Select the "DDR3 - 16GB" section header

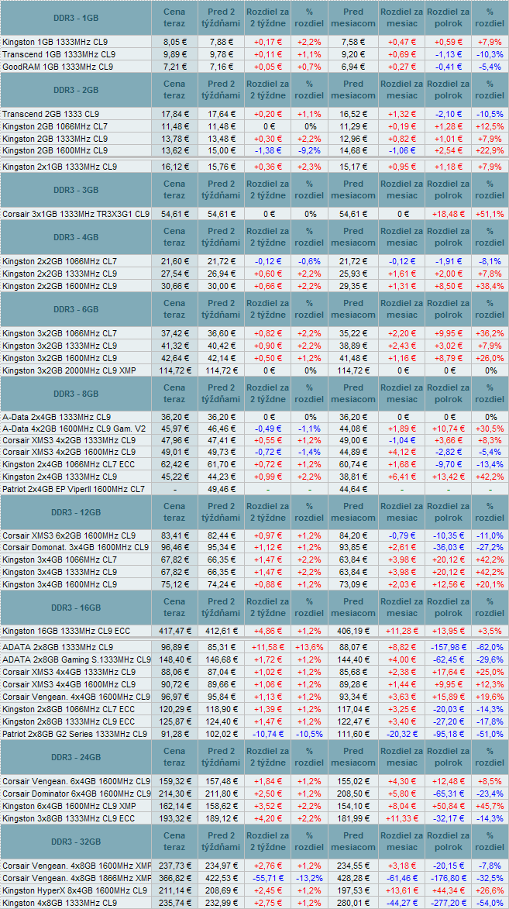pyautogui.click(x=76, y=608)
